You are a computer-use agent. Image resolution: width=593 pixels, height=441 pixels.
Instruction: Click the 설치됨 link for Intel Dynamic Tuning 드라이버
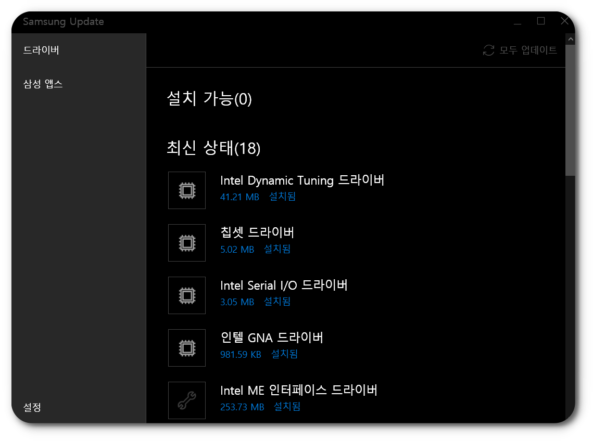282,197
